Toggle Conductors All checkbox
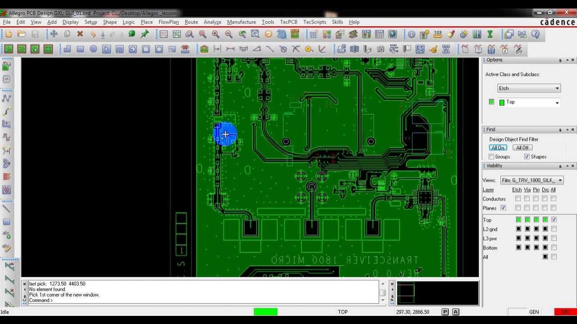 554,198
